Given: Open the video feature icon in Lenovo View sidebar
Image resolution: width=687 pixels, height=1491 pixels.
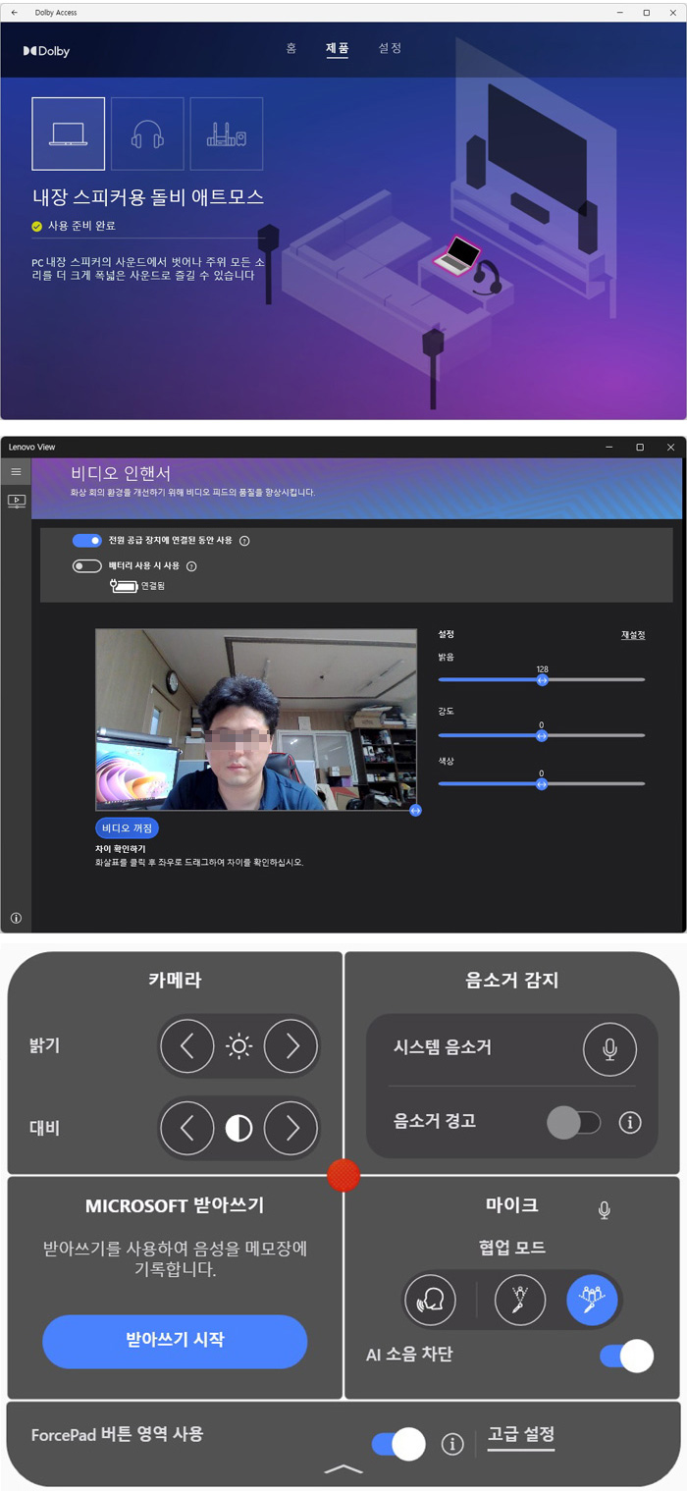Looking at the screenshot, I should point(16,501).
